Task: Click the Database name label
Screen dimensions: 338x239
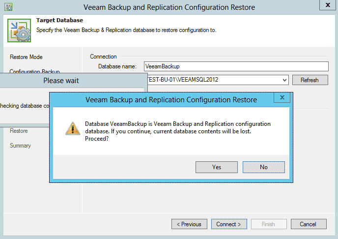Action: [117, 66]
